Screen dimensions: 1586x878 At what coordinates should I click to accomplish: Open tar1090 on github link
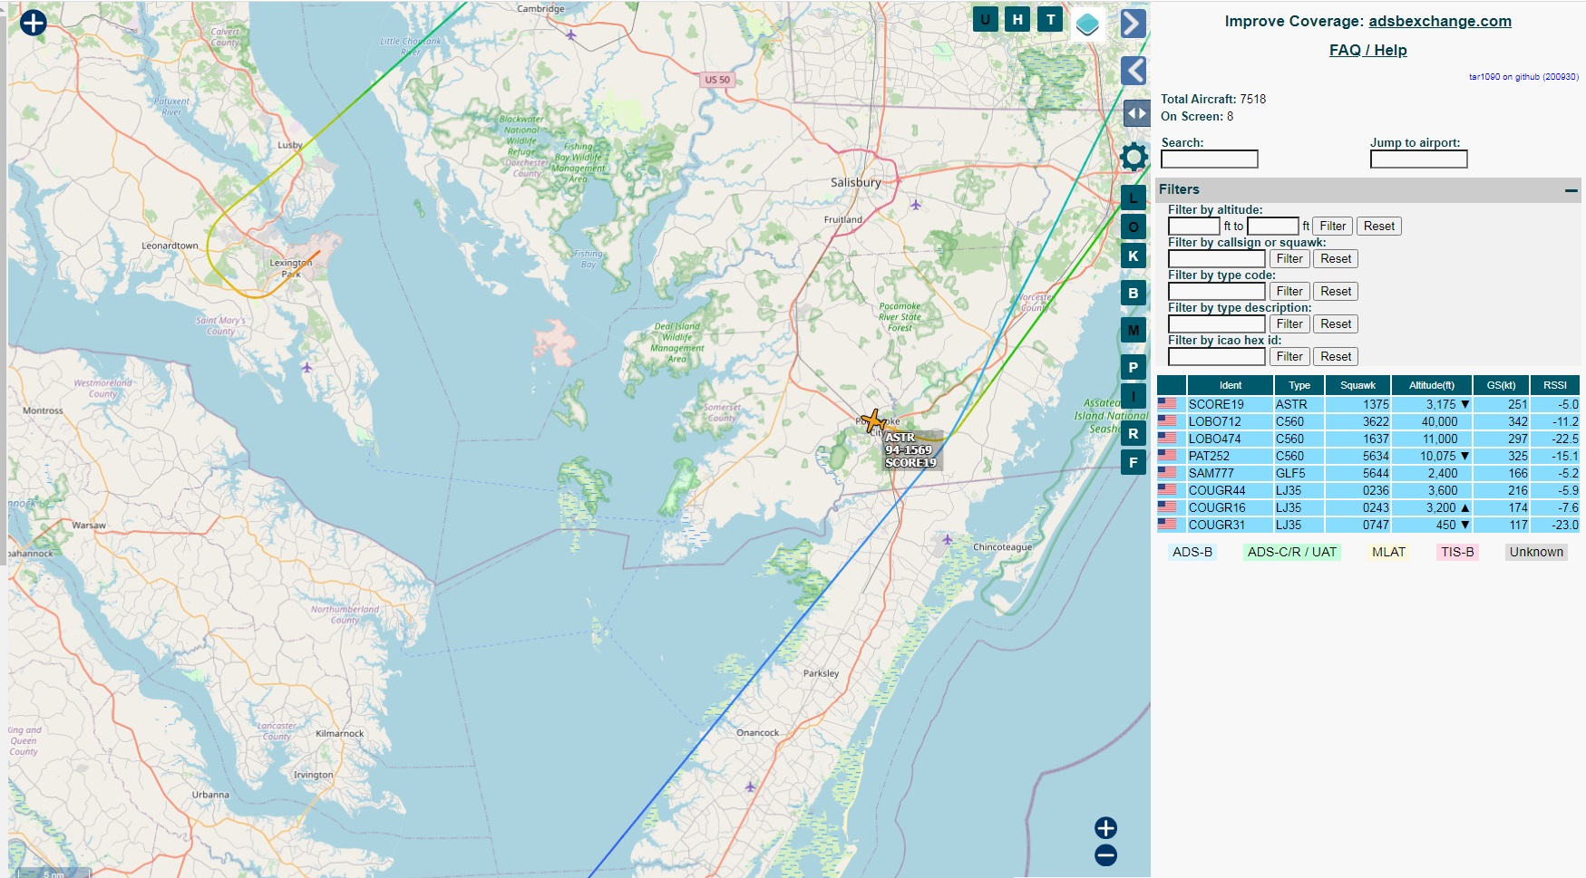[1523, 77]
